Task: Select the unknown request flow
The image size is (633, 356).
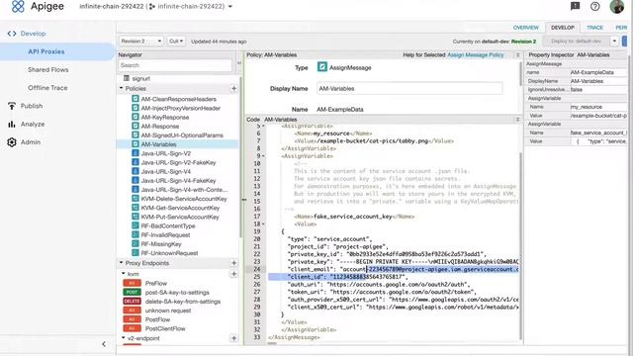Action: [x=168, y=311]
